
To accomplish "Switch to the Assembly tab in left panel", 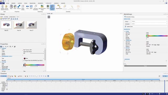I will click(6, 17).
